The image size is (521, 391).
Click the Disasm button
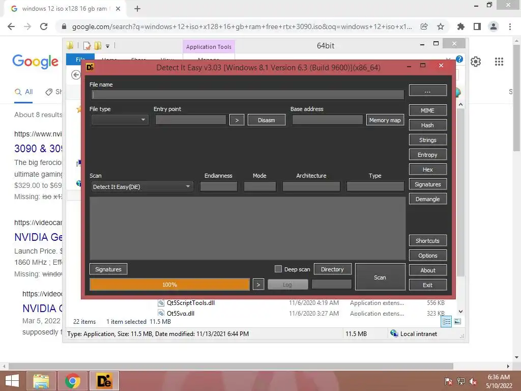point(267,120)
